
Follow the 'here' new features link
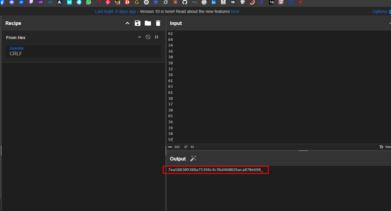(x=235, y=11)
